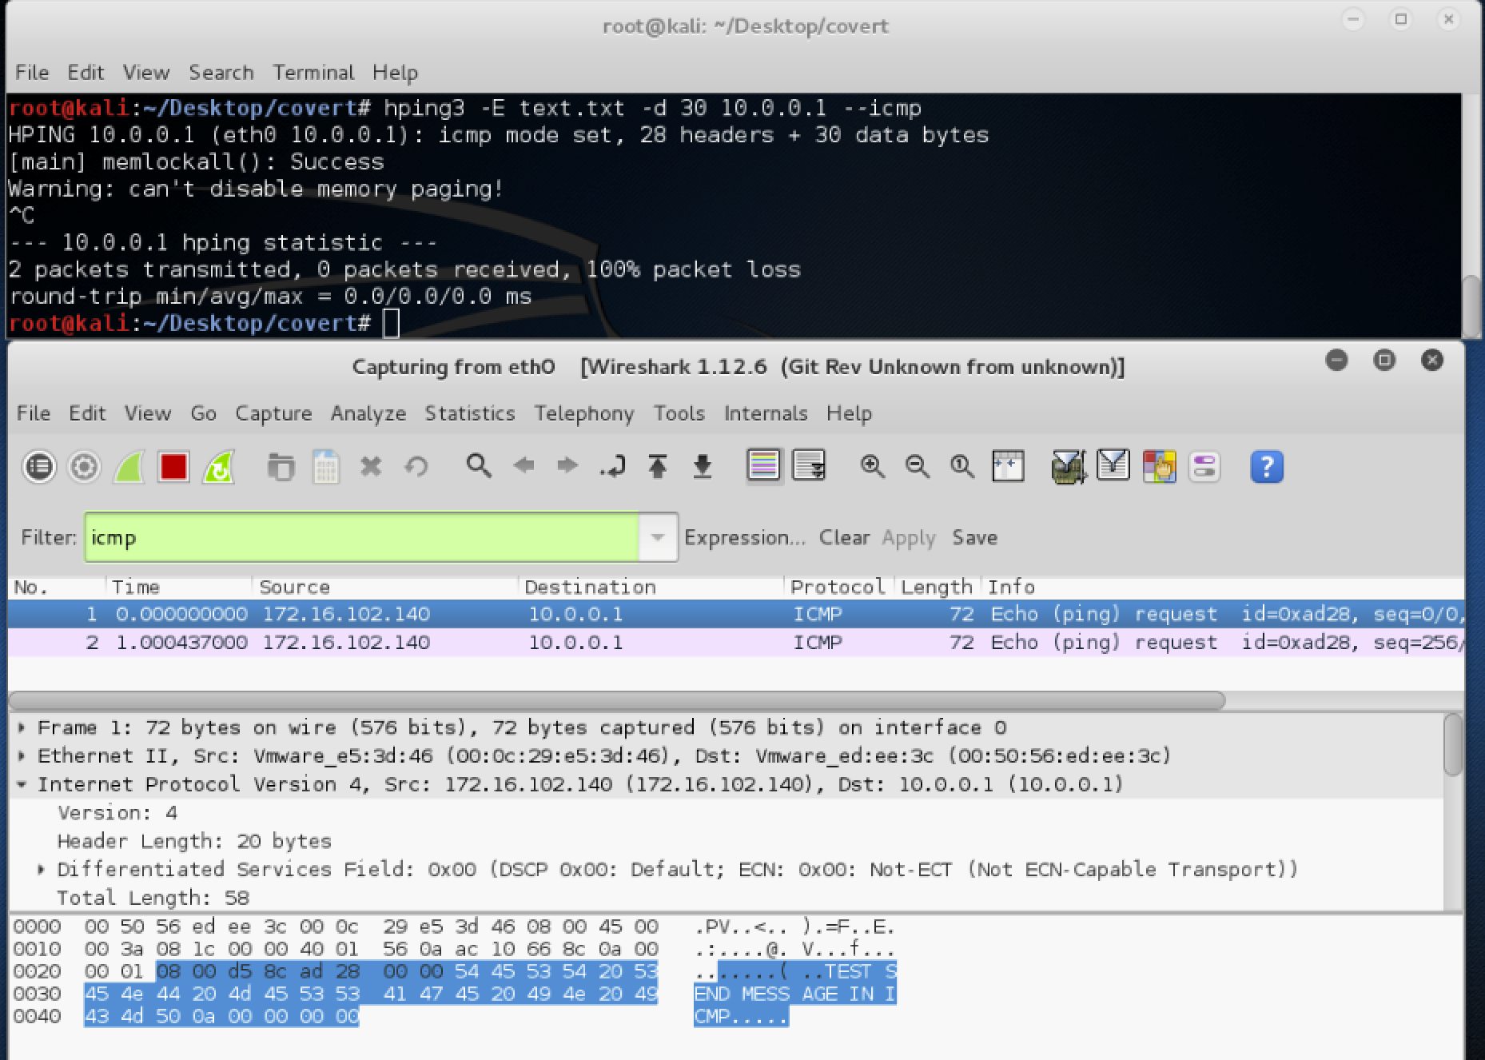This screenshot has height=1060, width=1485.
Task: Toggle packet list colorize rules
Action: (764, 466)
